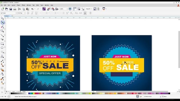Viewport: 180px width, 101px height.
Task: Select the Polygon star tool
Action: click(x=2, y=52)
